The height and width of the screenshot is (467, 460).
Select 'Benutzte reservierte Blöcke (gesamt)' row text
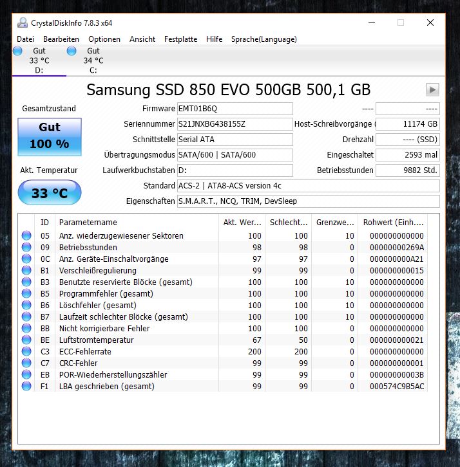pyautogui.click(x=126, y=282)
